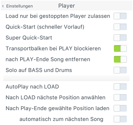133x125 pixels.
Task: Select the Super Quick-Start label text
Action: click(x=29, y=38)
